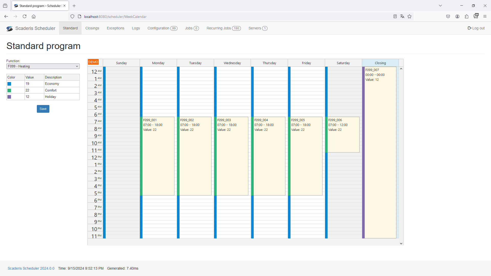Bookmark page with star icon

[x=409, y=17]
